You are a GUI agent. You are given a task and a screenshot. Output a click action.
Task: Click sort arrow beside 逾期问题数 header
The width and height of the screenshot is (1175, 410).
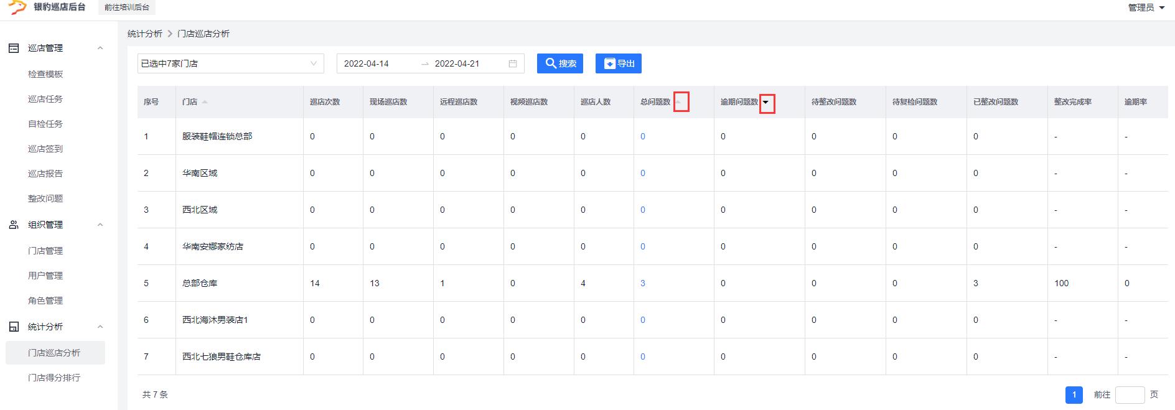(x=766, y=103)
